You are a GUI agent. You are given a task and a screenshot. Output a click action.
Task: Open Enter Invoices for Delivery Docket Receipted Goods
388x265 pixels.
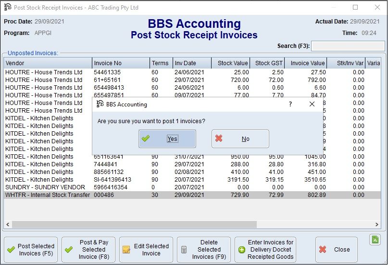(x=264, y=250)
